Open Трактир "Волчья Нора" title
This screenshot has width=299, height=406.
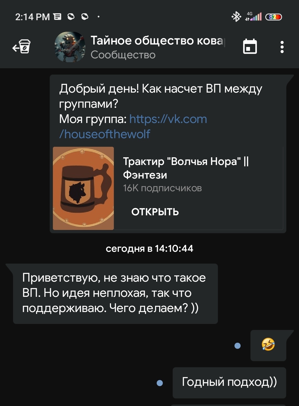(x=186, y=168)
